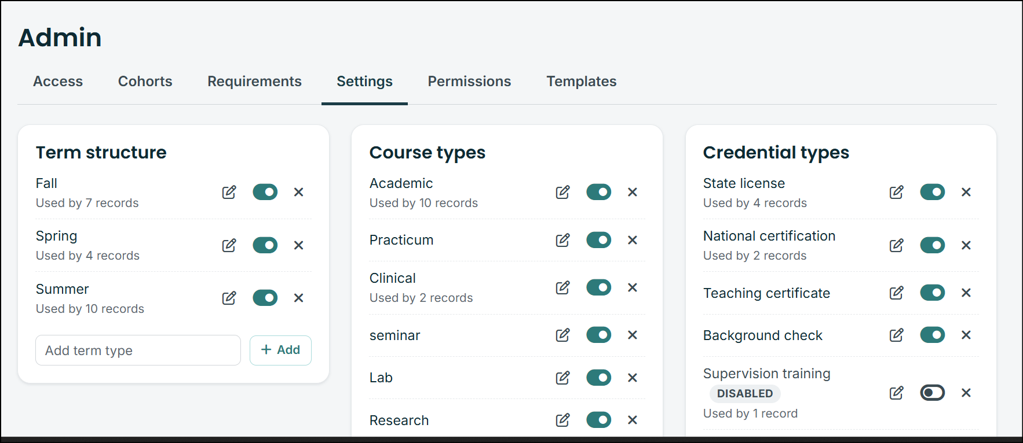Edit the Teaching certificate credential
Viewport: 1023px width, 443px height.
click(897, 293)
